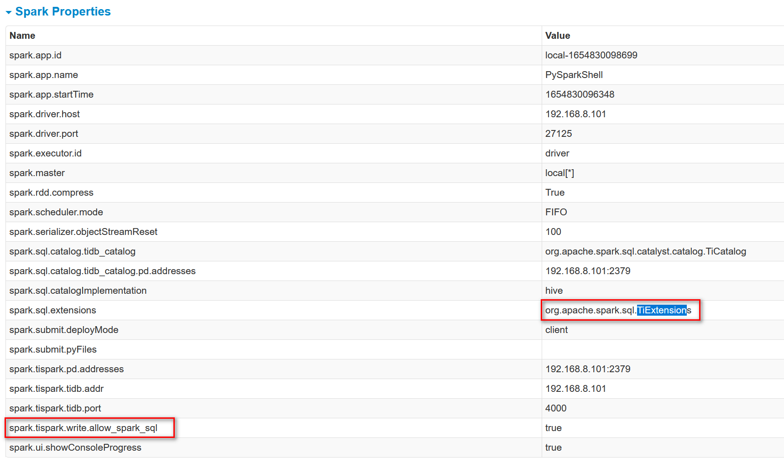Select the True value of spark.rdd.compress

click(555, 192)
